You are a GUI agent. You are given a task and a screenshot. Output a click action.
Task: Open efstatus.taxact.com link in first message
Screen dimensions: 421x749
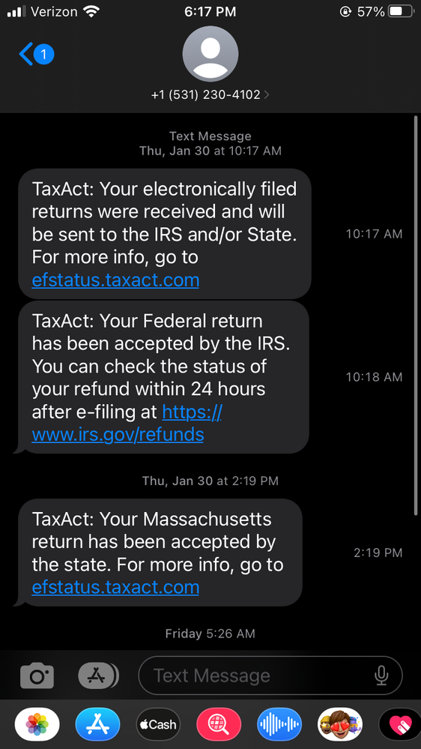[x=115, y=280]
